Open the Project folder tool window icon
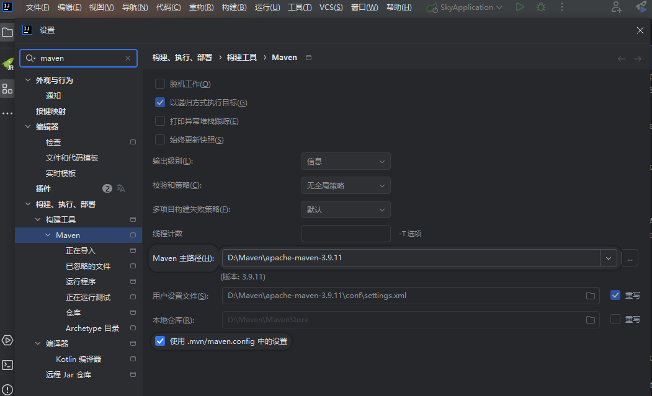The image size is (652, 396). (7, 32)
